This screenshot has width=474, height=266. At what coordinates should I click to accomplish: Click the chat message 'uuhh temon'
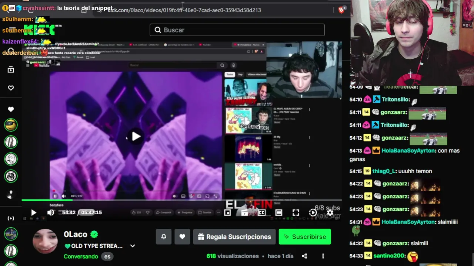pyautogui.click(x=415, y=171)
